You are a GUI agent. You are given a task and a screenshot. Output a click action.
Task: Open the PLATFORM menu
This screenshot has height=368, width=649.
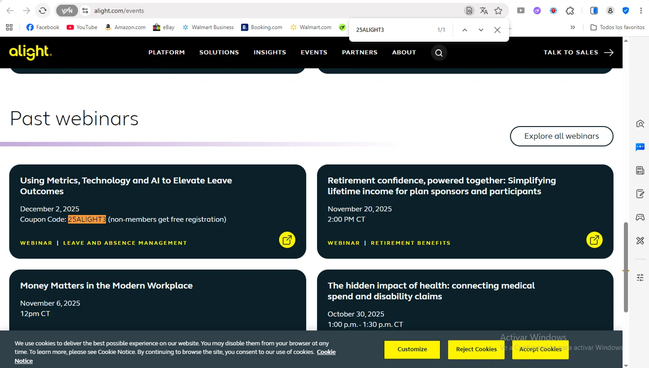167,52
